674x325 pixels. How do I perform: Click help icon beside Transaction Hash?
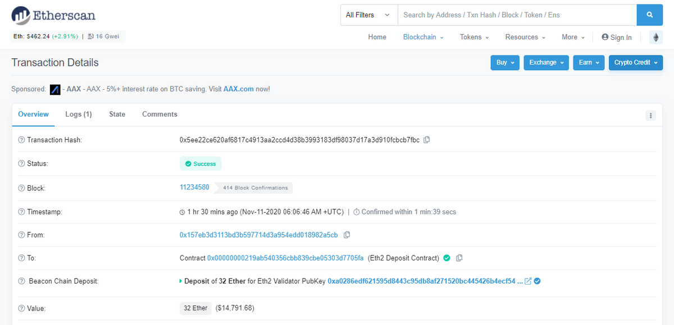21,140
